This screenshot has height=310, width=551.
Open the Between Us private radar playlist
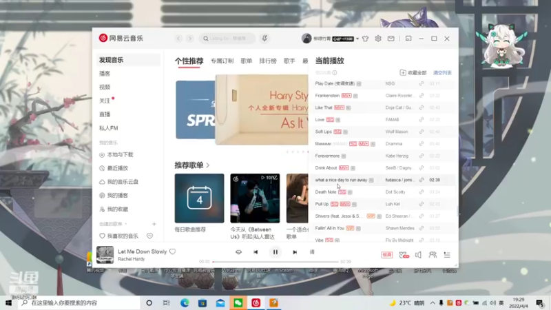pos(255,198)
